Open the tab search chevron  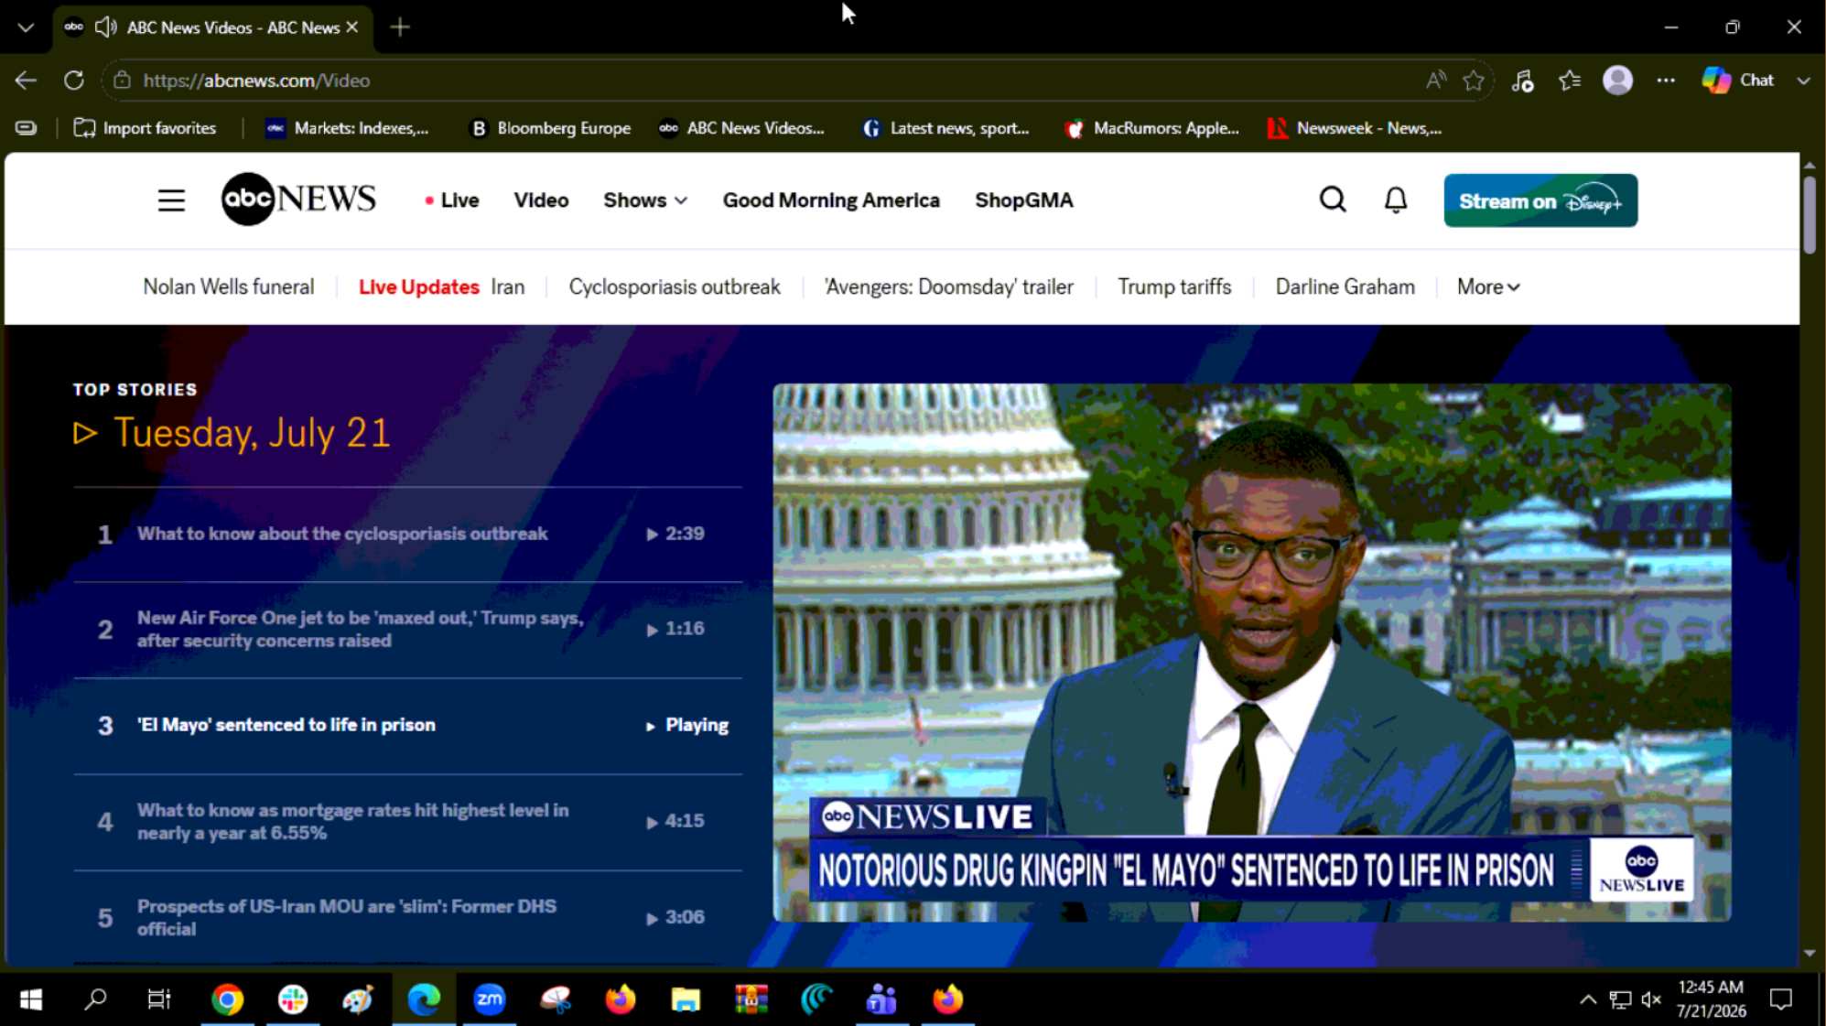pyautogui.click(x=26, y=27)
